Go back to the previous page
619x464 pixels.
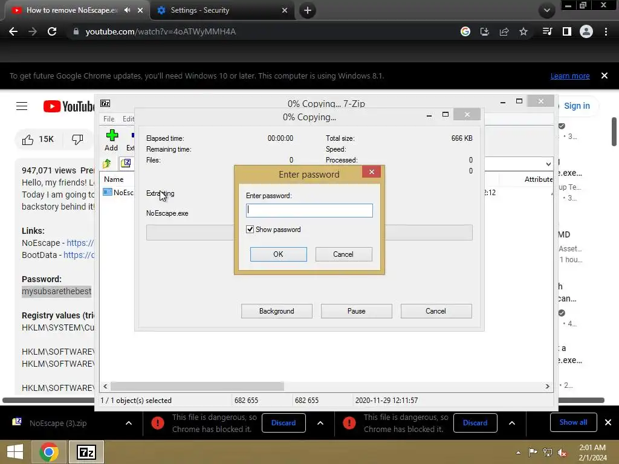[13, 31]
